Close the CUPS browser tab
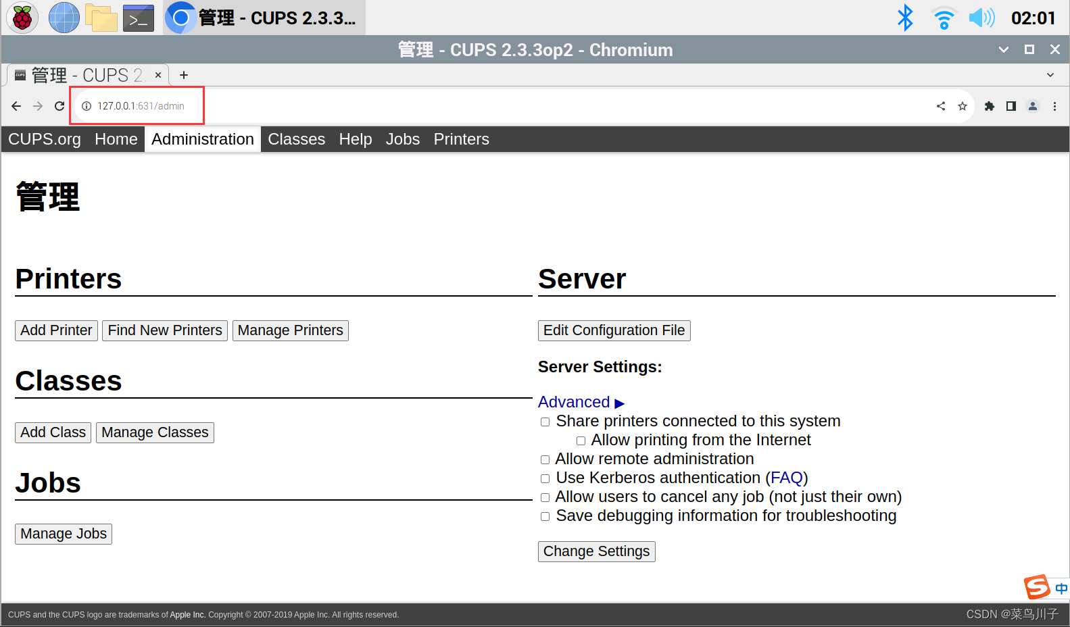 click(158, 75)
